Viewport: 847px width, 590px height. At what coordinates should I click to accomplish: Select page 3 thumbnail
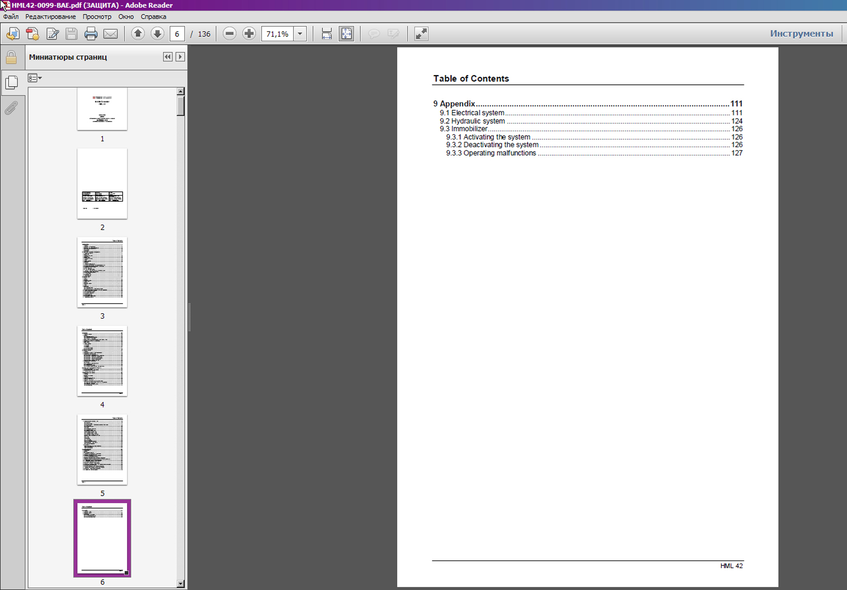point(102,272)
